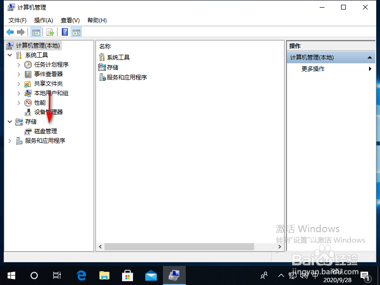Click 更多操作 in the Actions pane
This screenshot has width=380, height=285.
(x=312, y=69)
